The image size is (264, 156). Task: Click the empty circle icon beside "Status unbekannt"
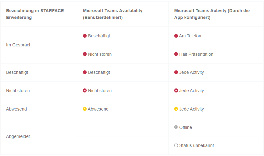pyautogui.click(x=176, y=145)
